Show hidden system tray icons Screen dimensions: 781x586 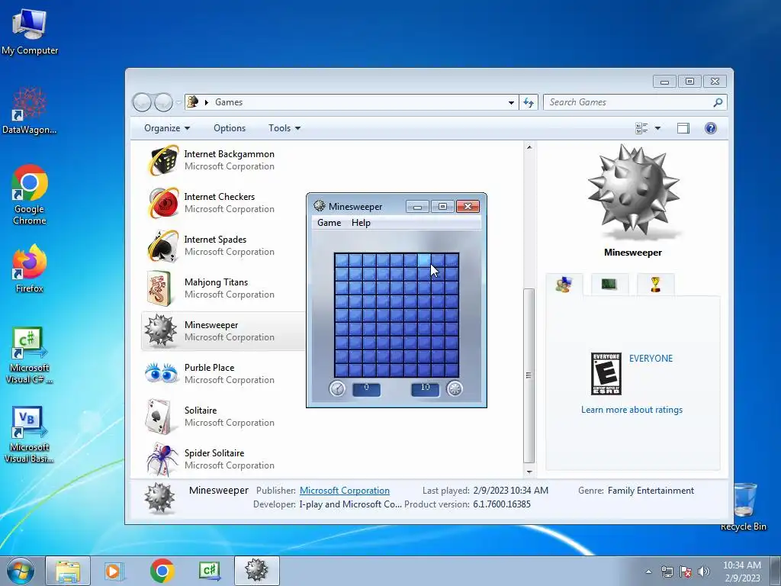pyautogui.click(x=648, y=572)
